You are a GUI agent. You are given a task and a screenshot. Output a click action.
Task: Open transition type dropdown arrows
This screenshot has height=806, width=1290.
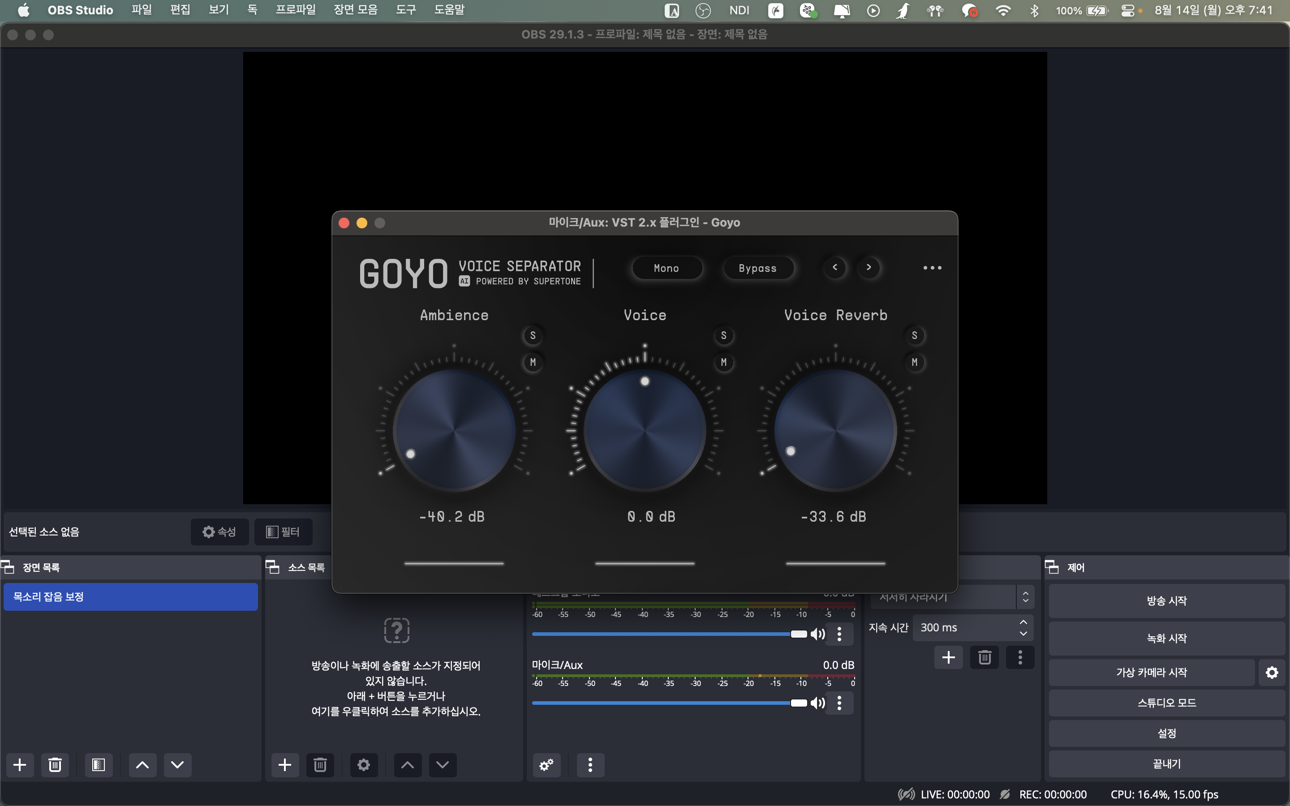click(x=1026, y=597)
